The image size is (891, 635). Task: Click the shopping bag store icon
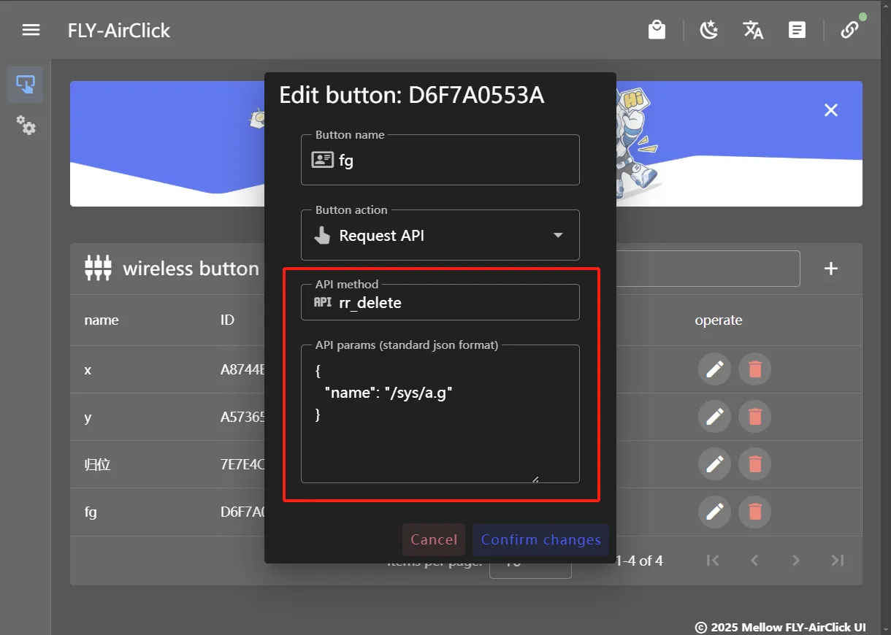click(x=657, y=30)
